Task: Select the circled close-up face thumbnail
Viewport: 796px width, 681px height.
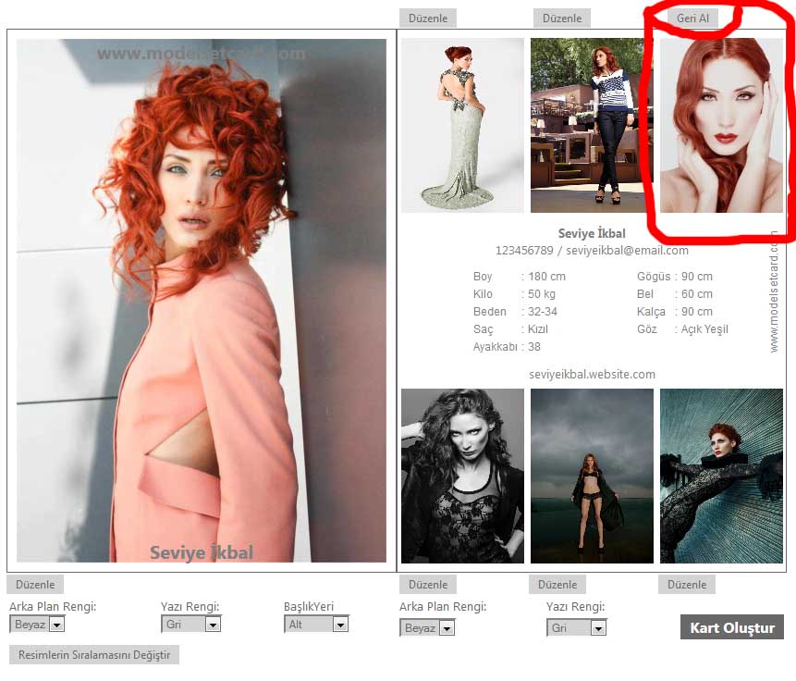Action: pos(721,125)
